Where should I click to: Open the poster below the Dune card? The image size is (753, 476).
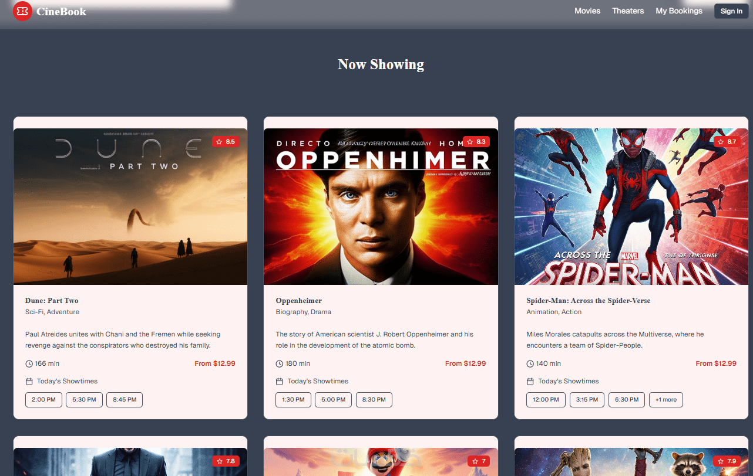click(x=130, y=462)
